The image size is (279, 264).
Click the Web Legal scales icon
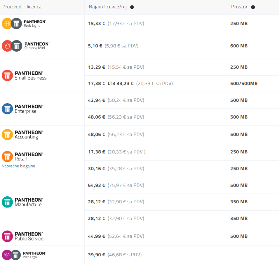pyautogui.click(x=7, y=255)
